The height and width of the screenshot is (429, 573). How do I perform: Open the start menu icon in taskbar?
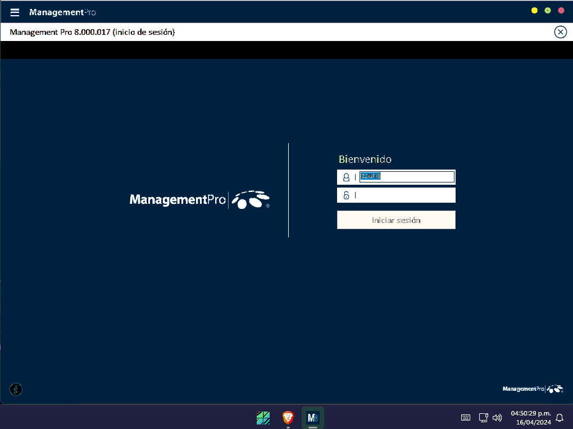click(x=263, y=417)
